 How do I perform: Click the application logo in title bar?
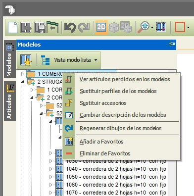(x=10, y=9)
